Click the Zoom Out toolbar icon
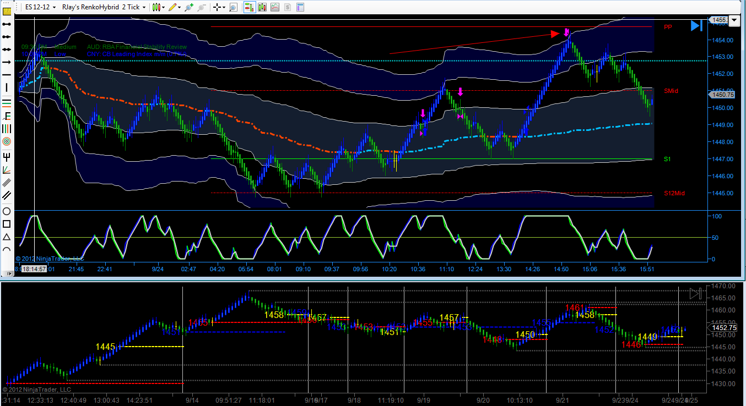Viewport: 746px width, 406px height. pos(202,7)
